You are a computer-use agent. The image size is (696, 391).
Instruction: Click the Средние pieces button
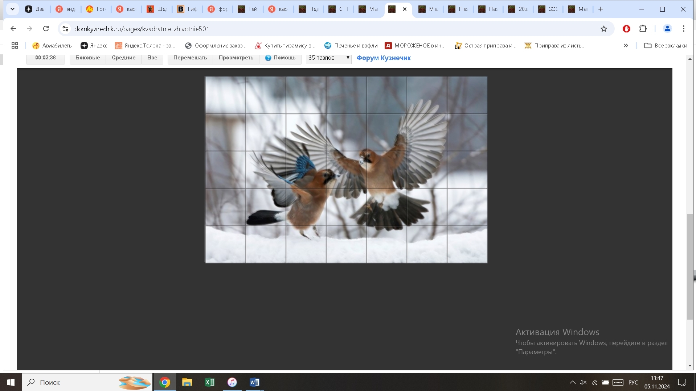tap(123, 58)
